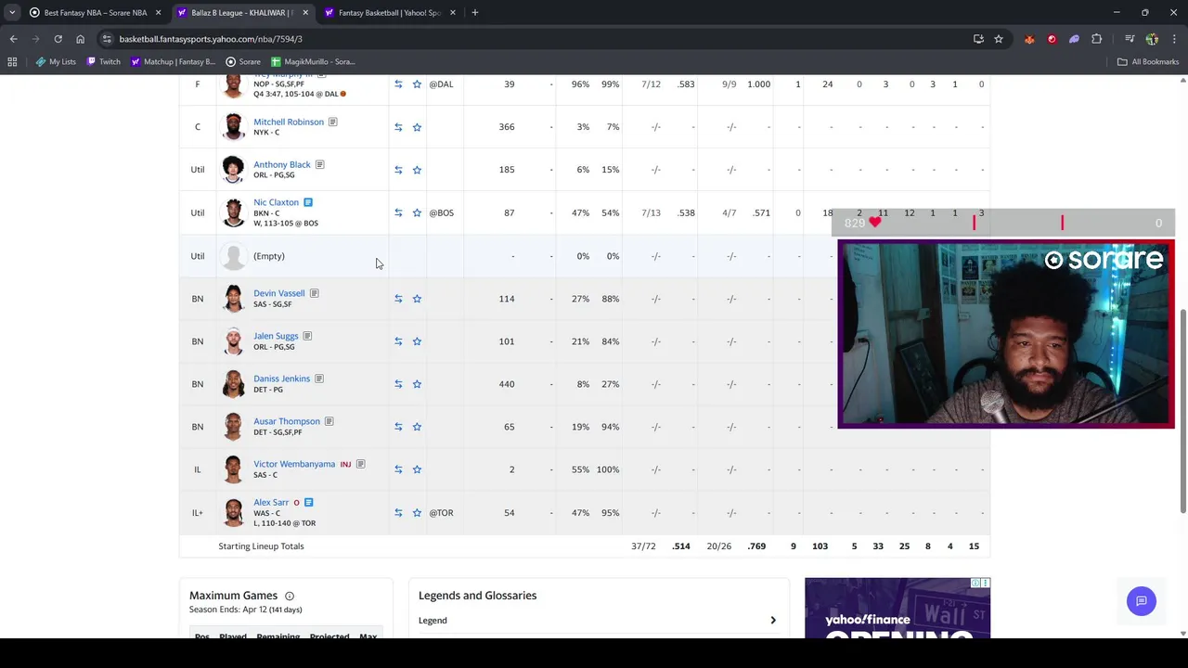The height and width of the screenshot is (668, 1188).
Task: Toggle watchlist star for Ausar Thompson
Action: pos(417,427)
